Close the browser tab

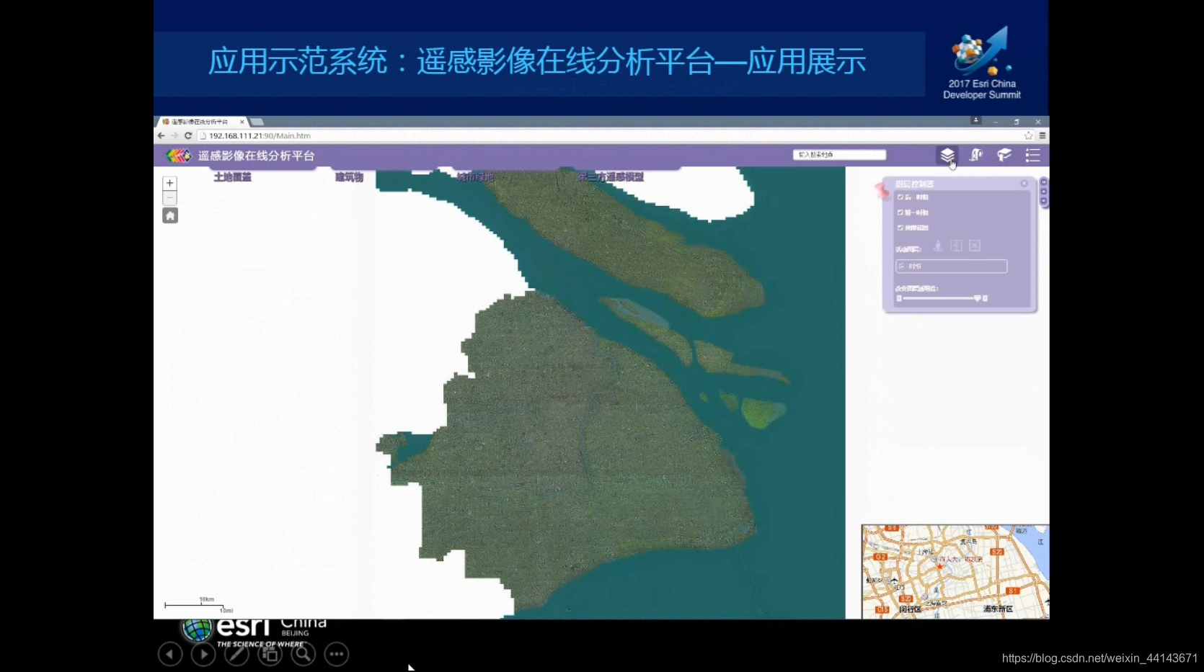coord(242,122)
